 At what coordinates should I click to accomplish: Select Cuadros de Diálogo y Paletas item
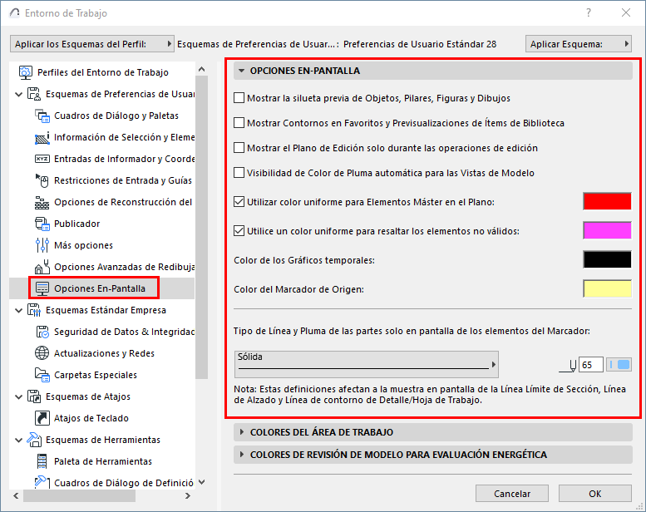coord(116,116)
